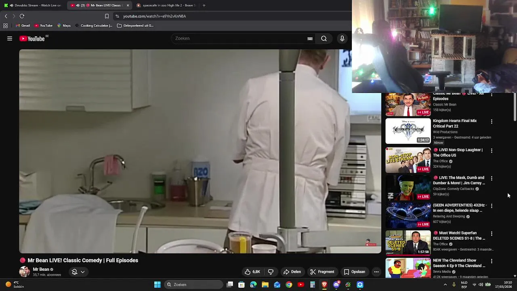This screenshot has width=517, height=291.
Task: Open the YouTube bookmark in the bookmarks bar
Action: (43, 25)
